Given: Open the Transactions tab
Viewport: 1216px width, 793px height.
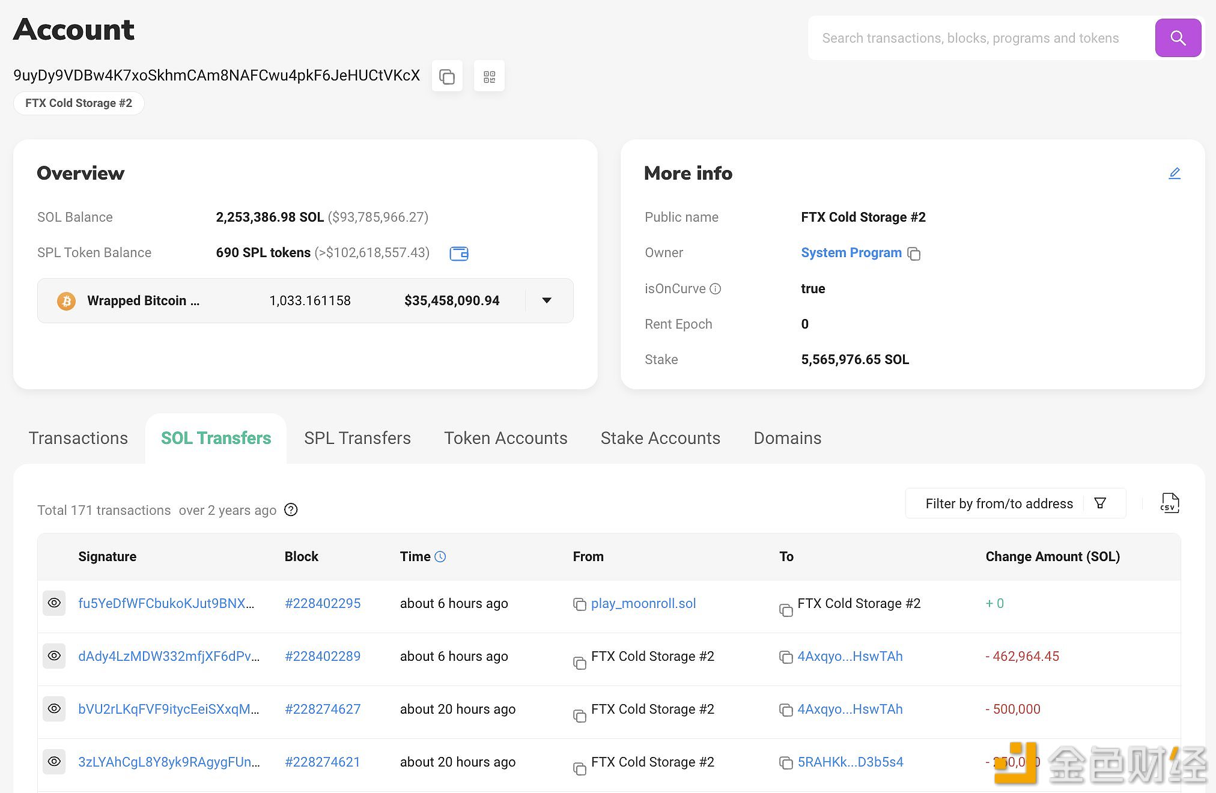Looking at the screenshot, I should pyautogui.click(x=78, y=438).
